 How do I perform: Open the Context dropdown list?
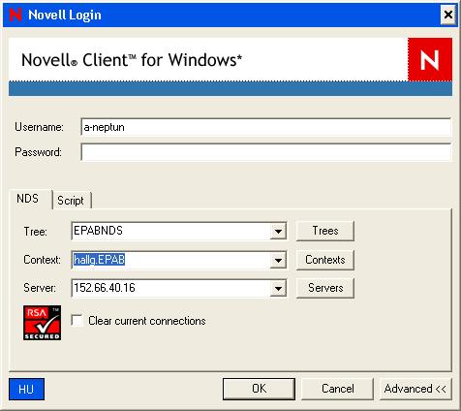tap(278, 260)
